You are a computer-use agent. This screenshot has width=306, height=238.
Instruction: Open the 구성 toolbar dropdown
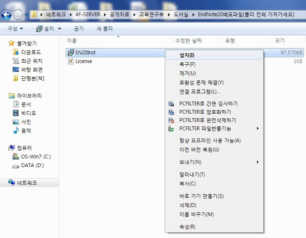click(x=15, y=29)
